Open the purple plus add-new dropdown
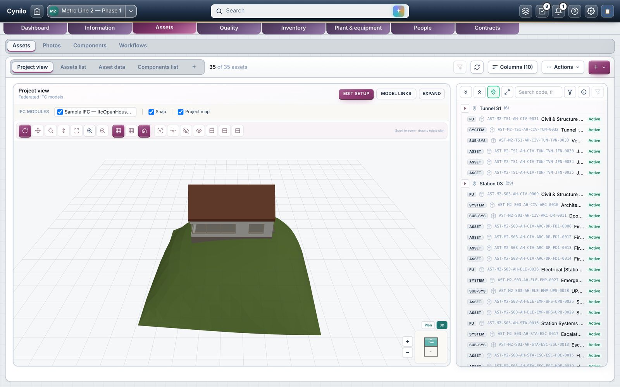Viewport: 620px width, 387px height. (x=599, y=67)
